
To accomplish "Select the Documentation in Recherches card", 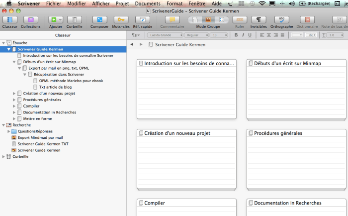I will coord(296,207).
